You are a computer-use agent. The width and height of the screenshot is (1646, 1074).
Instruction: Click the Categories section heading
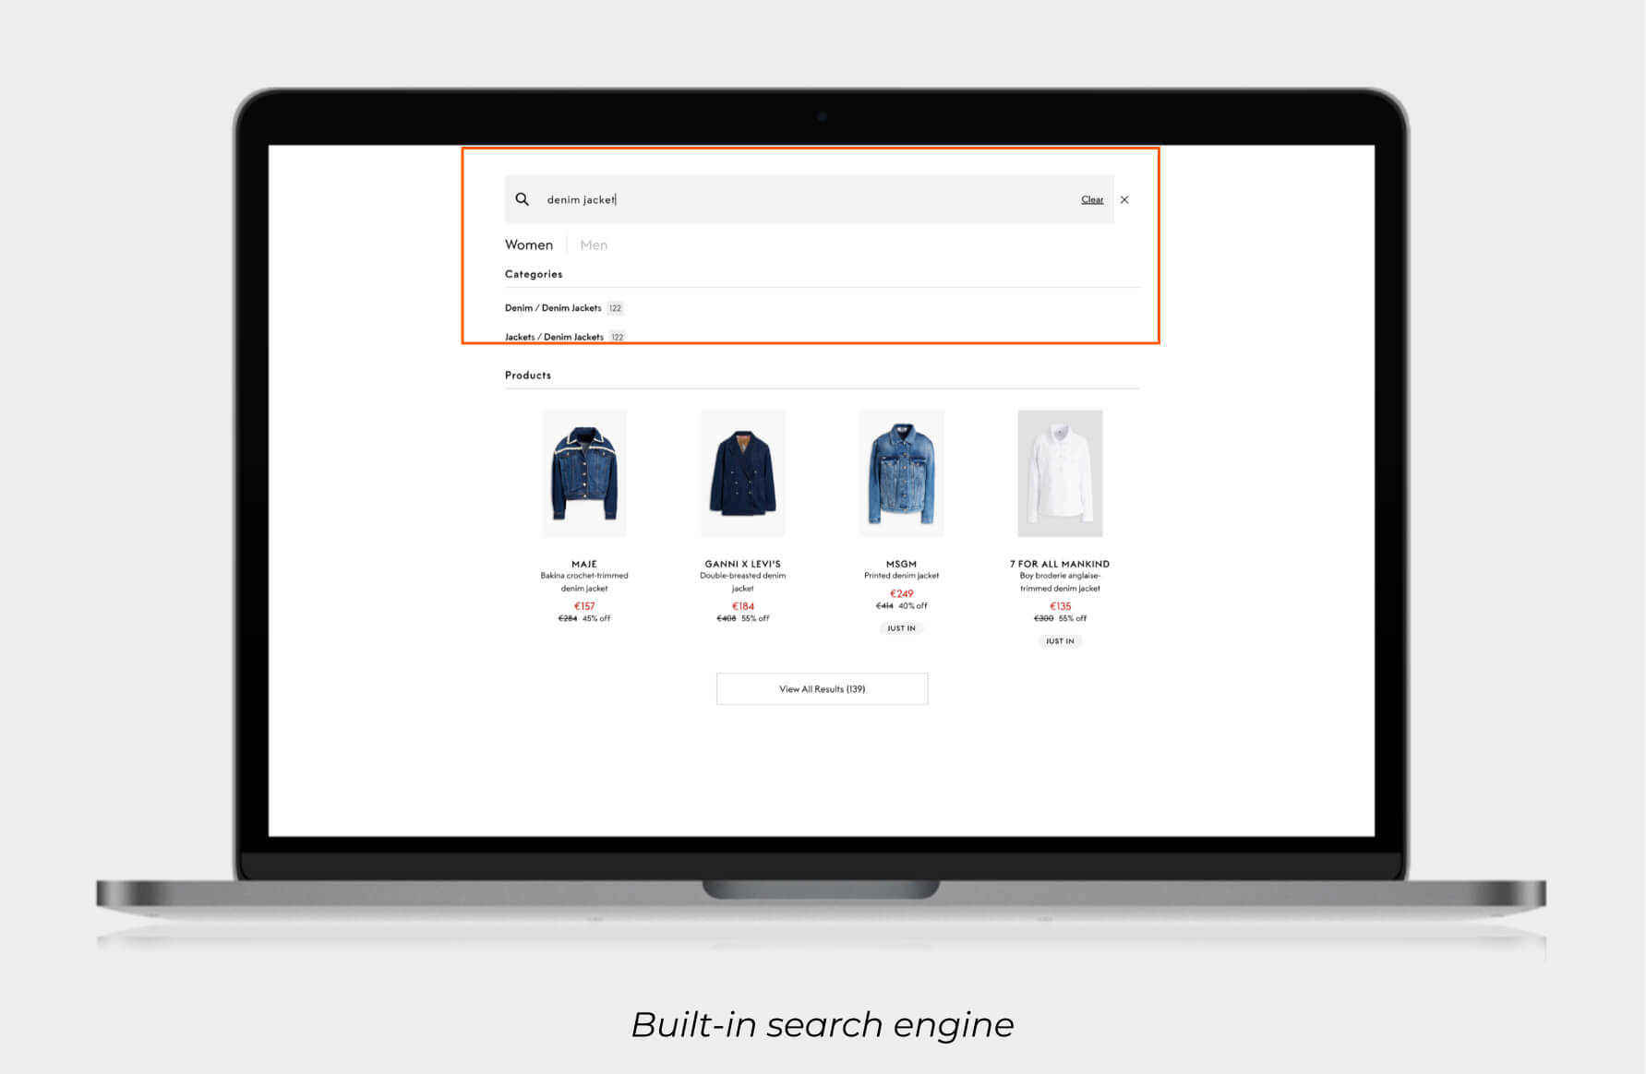click(533, 274)
